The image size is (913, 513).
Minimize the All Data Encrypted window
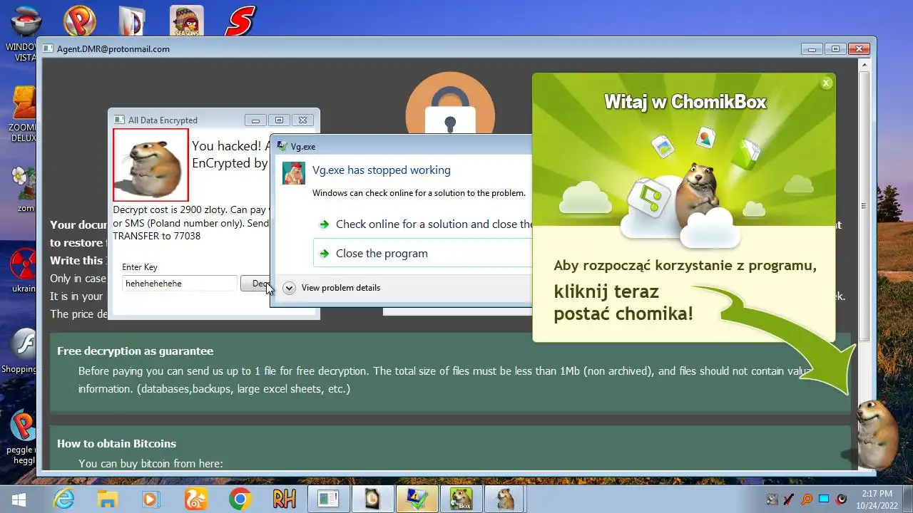point(255,120)
